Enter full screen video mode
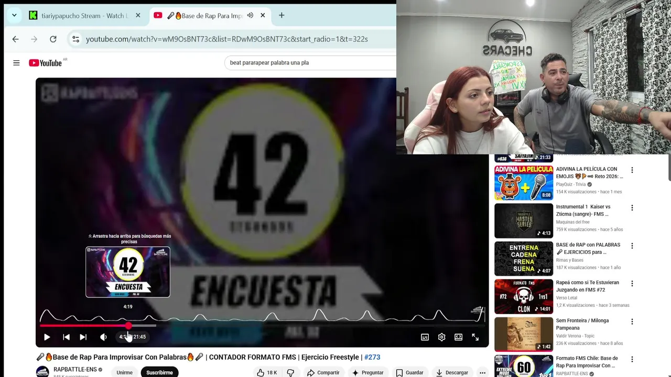 (x=475, y=337)
